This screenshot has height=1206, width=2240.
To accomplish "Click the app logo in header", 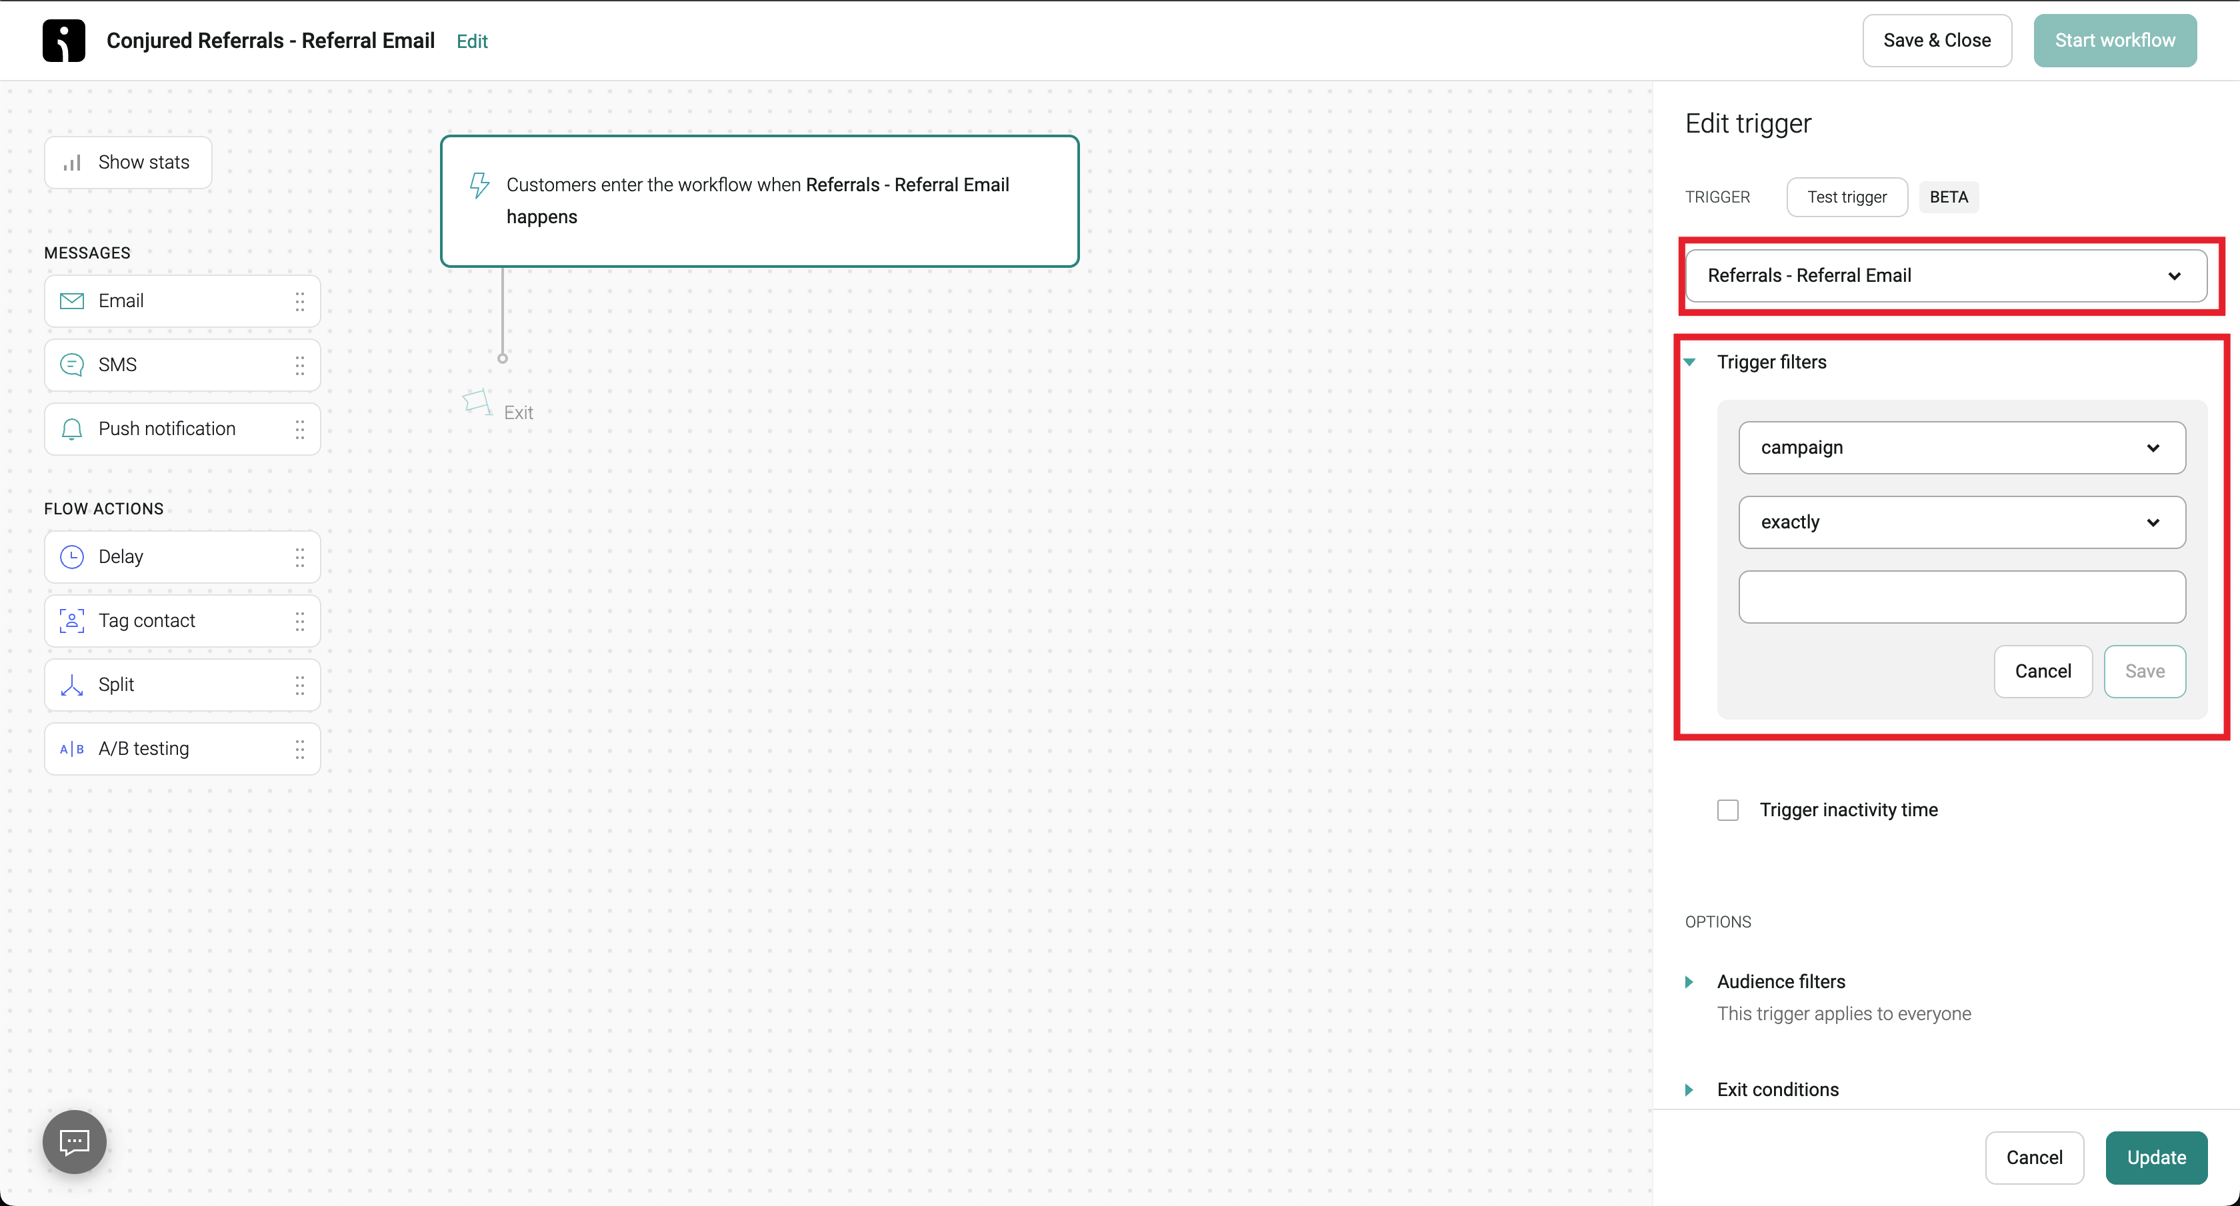I will coord(63,41).
